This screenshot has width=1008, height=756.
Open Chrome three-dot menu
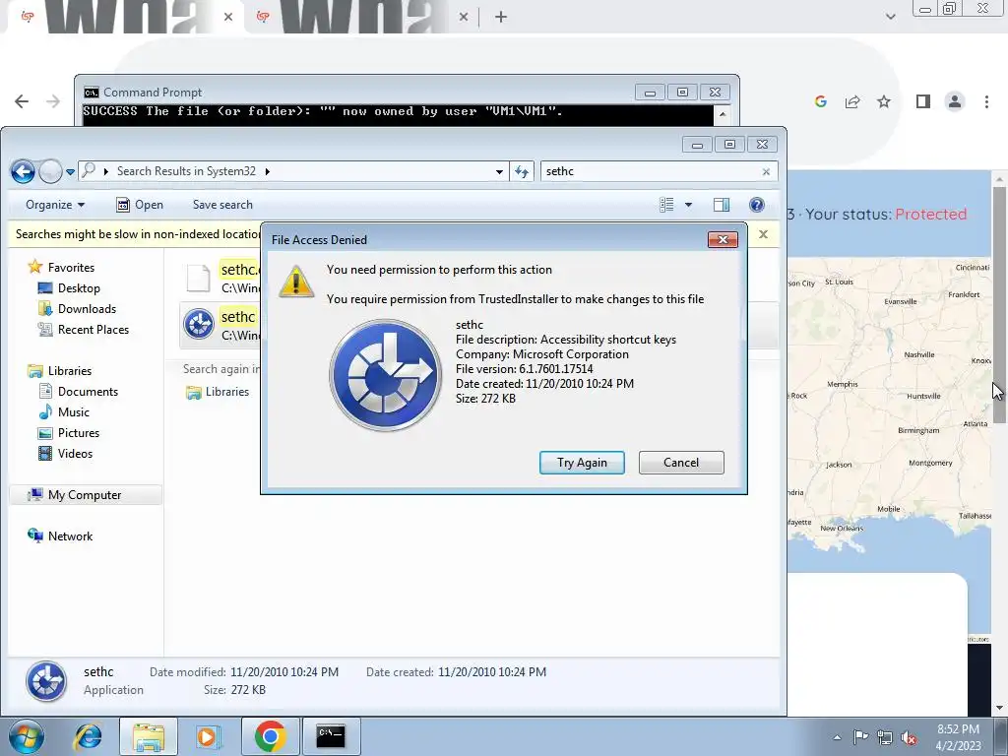pos(986,101)
